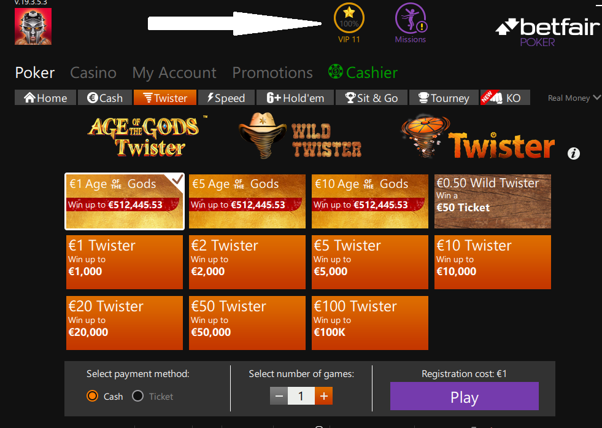Open Twister info icon
Screen dimensions: 602x428
574,154
